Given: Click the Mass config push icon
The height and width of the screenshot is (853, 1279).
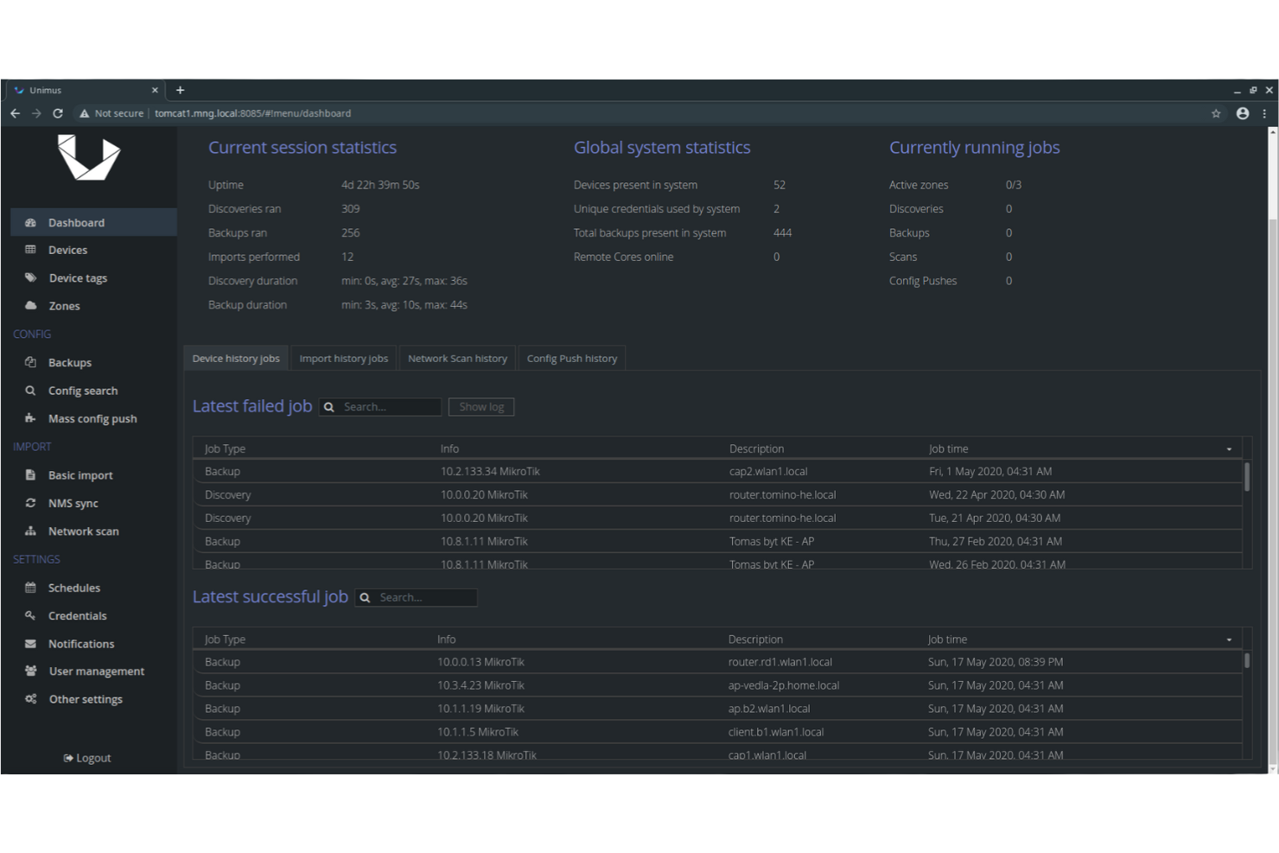Looking at the screenshot, I should pyautogui.click(x=30, y=418).
